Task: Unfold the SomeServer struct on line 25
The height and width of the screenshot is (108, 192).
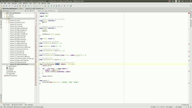Action: (x=39, y=46)
